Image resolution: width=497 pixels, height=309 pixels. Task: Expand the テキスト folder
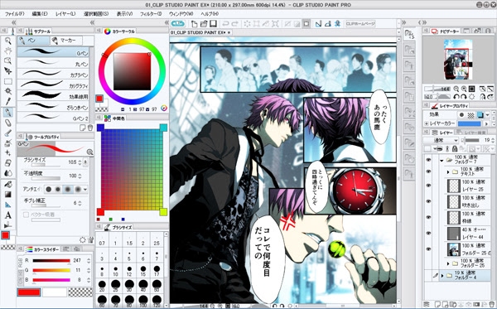point(448,172)
